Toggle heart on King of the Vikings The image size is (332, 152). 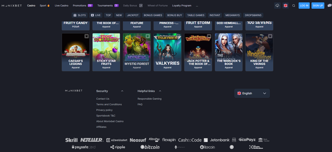270,36
